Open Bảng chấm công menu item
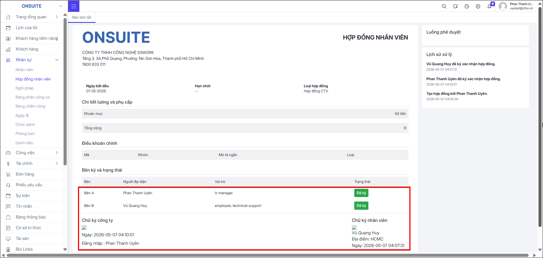Screen dimensions: 543x258 30,106
